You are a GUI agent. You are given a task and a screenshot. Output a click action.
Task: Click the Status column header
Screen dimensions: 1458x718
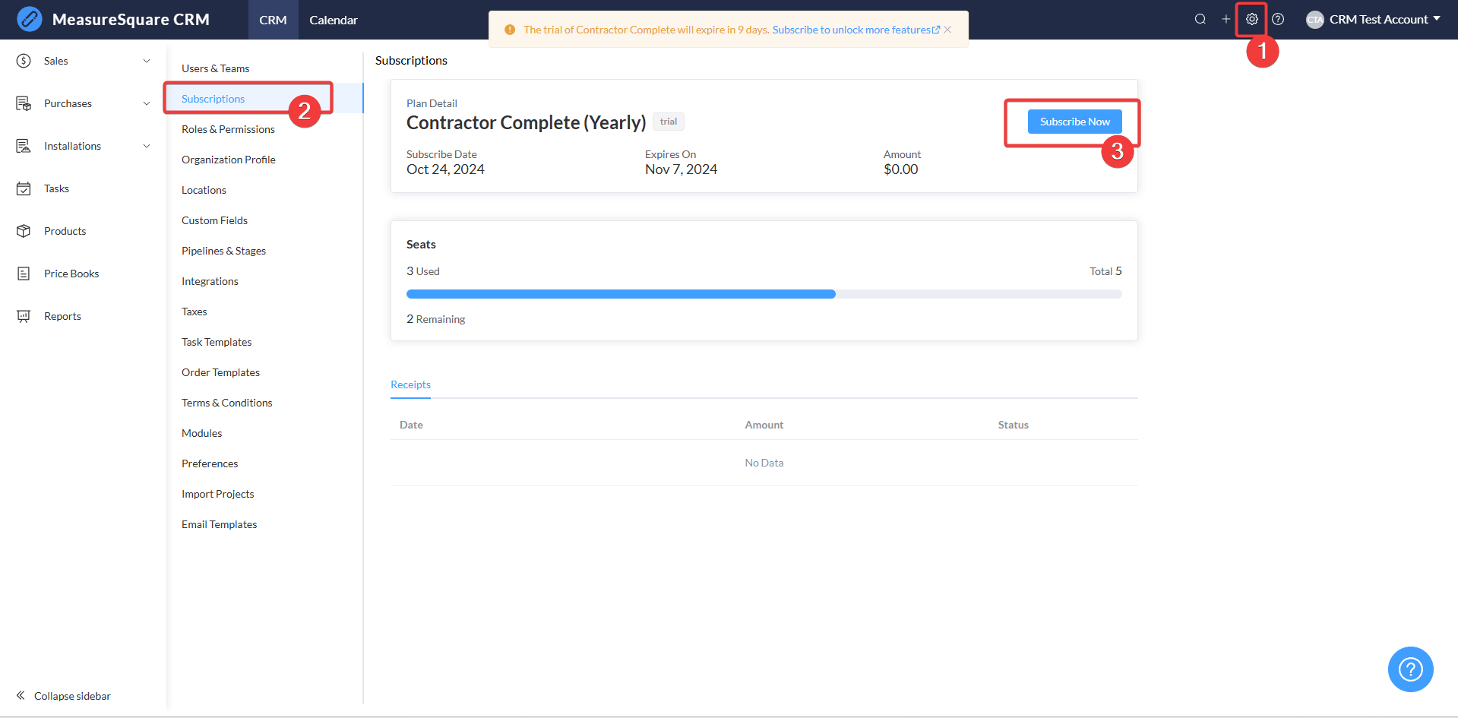(x=1014, y=425)
